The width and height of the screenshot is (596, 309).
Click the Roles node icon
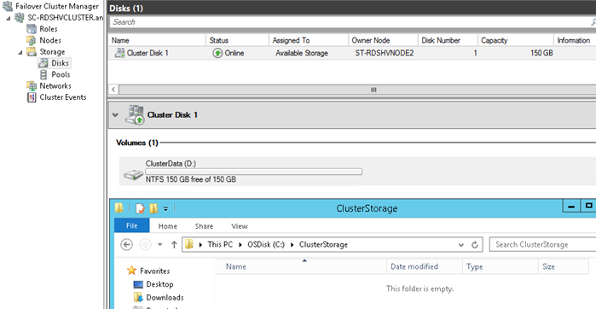pyautogui.click(x=32, y=29)
